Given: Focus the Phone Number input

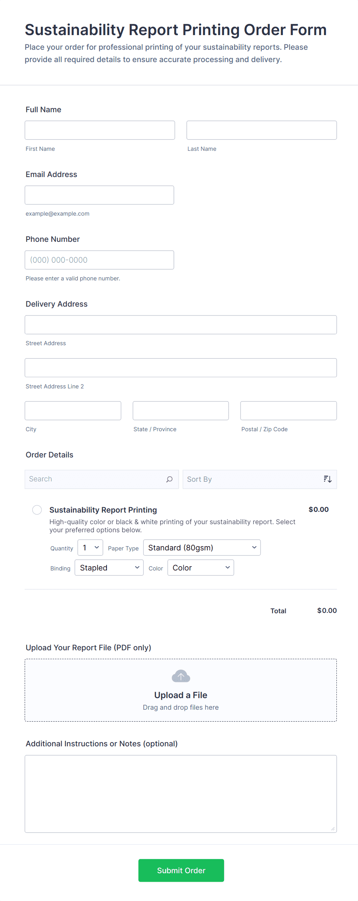Looking at the screenshot, I should [x=99, y=260].
